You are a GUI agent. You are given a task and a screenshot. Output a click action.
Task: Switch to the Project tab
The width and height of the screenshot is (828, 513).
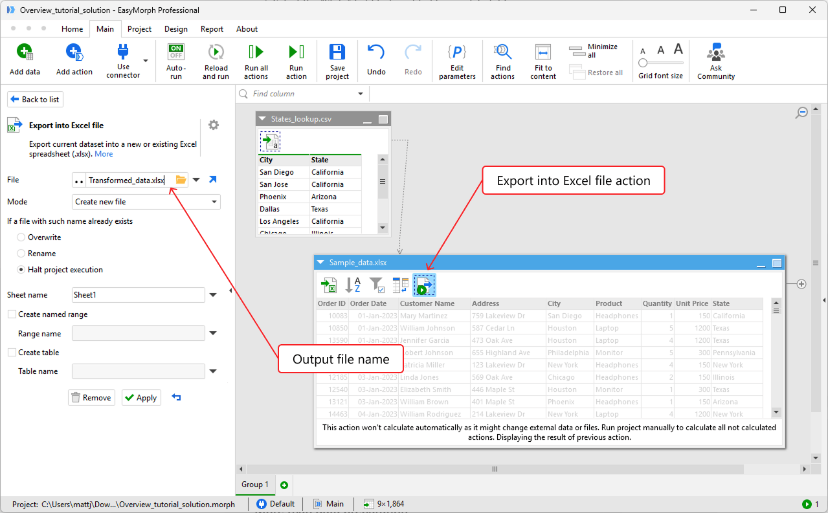(139, 29)
